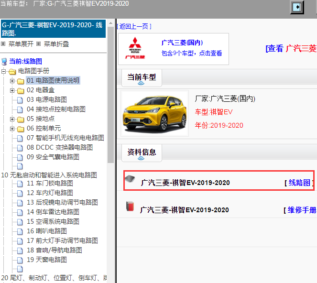Click the left panel scroll-up arrow

[x=110, y=23]
